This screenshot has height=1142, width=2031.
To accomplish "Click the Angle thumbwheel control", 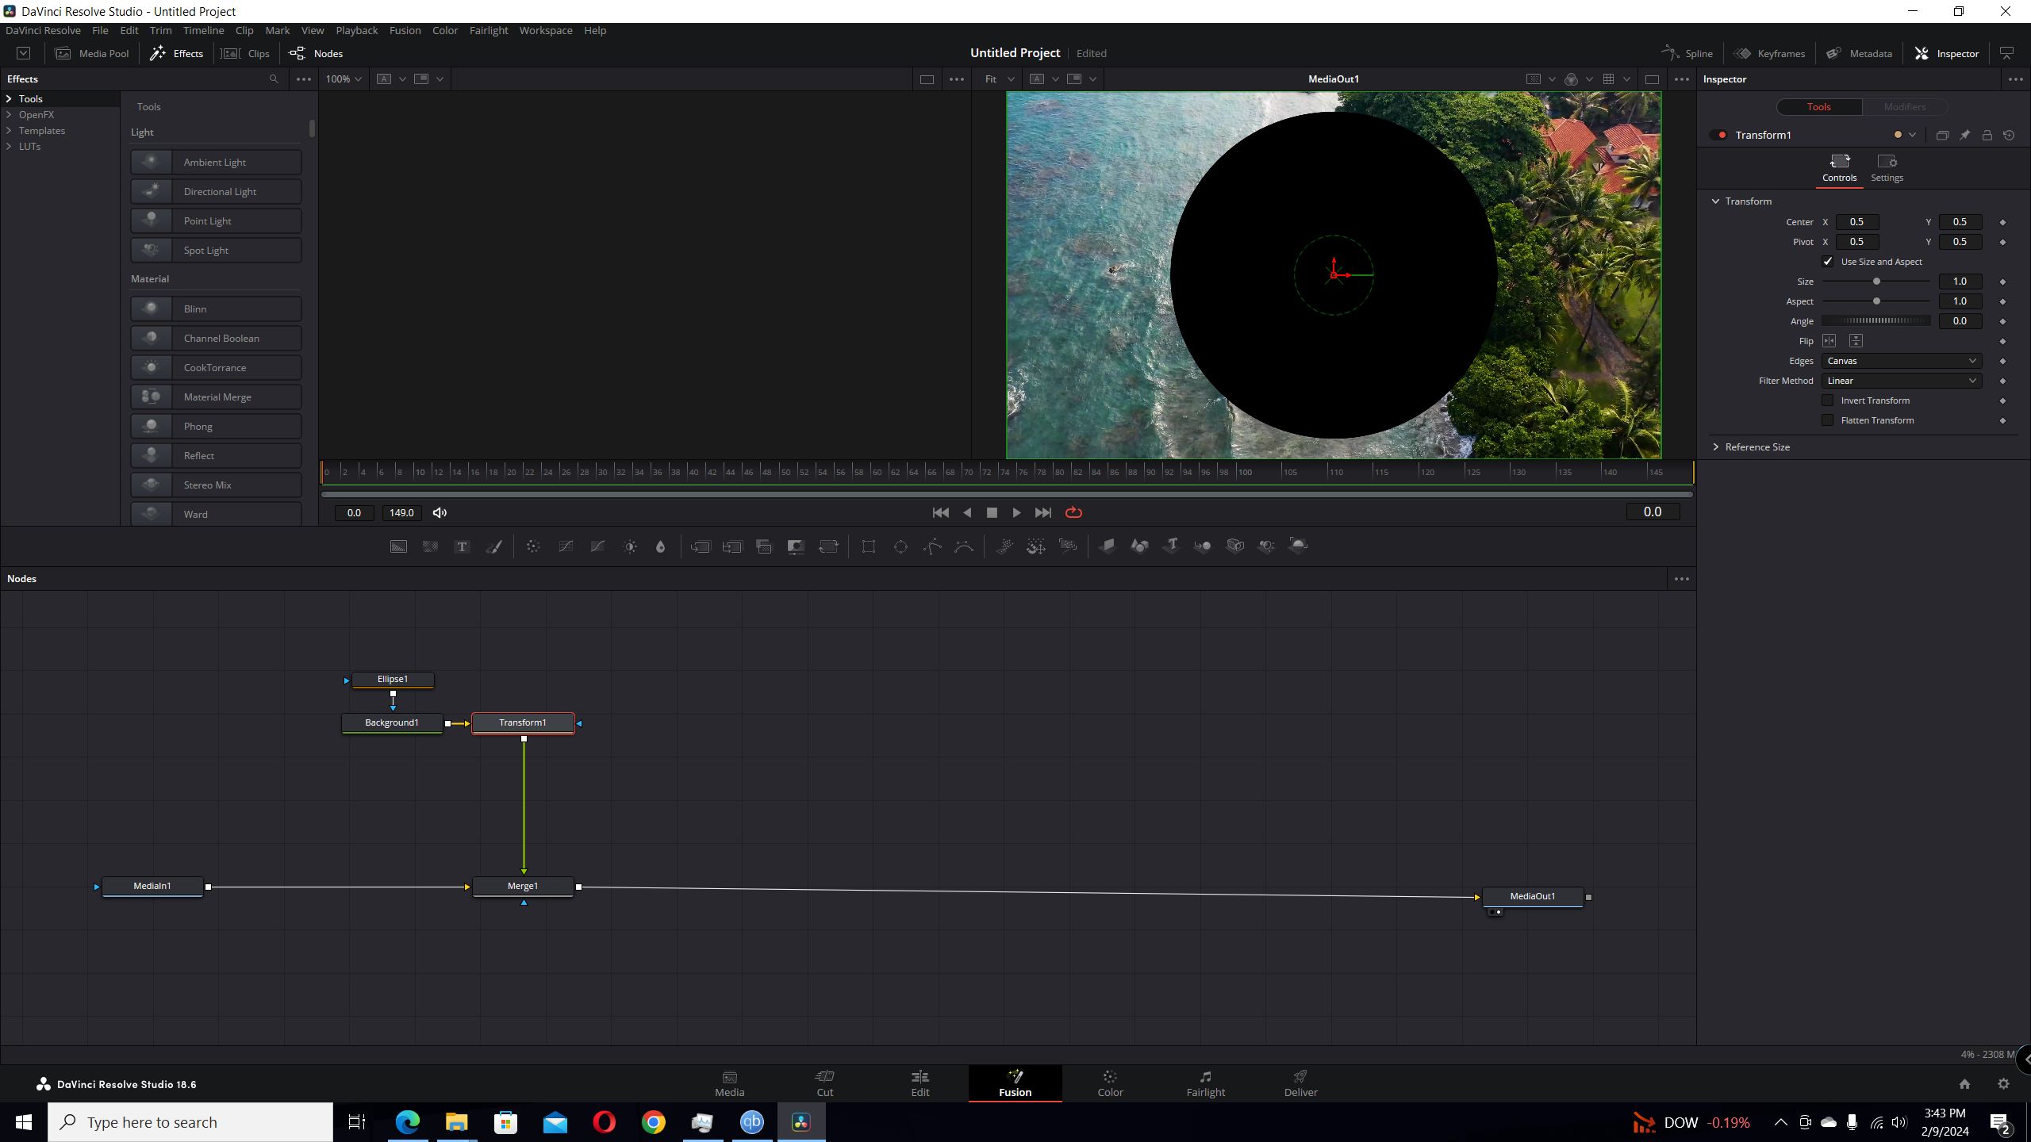I will tap(1876, 321).
